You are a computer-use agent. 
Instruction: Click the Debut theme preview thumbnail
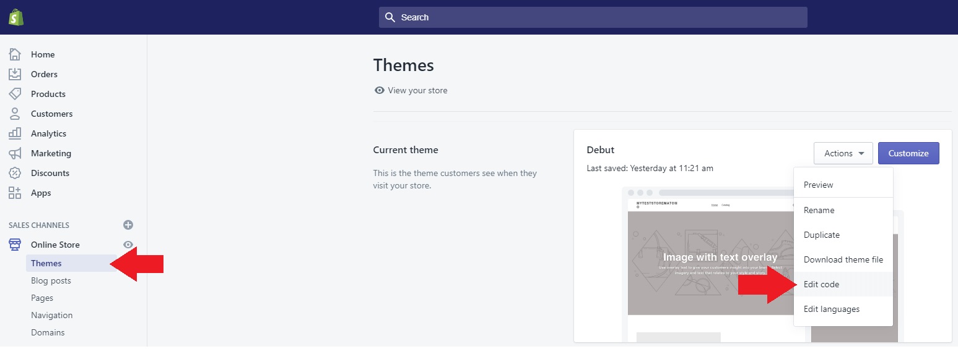[706, 266]
